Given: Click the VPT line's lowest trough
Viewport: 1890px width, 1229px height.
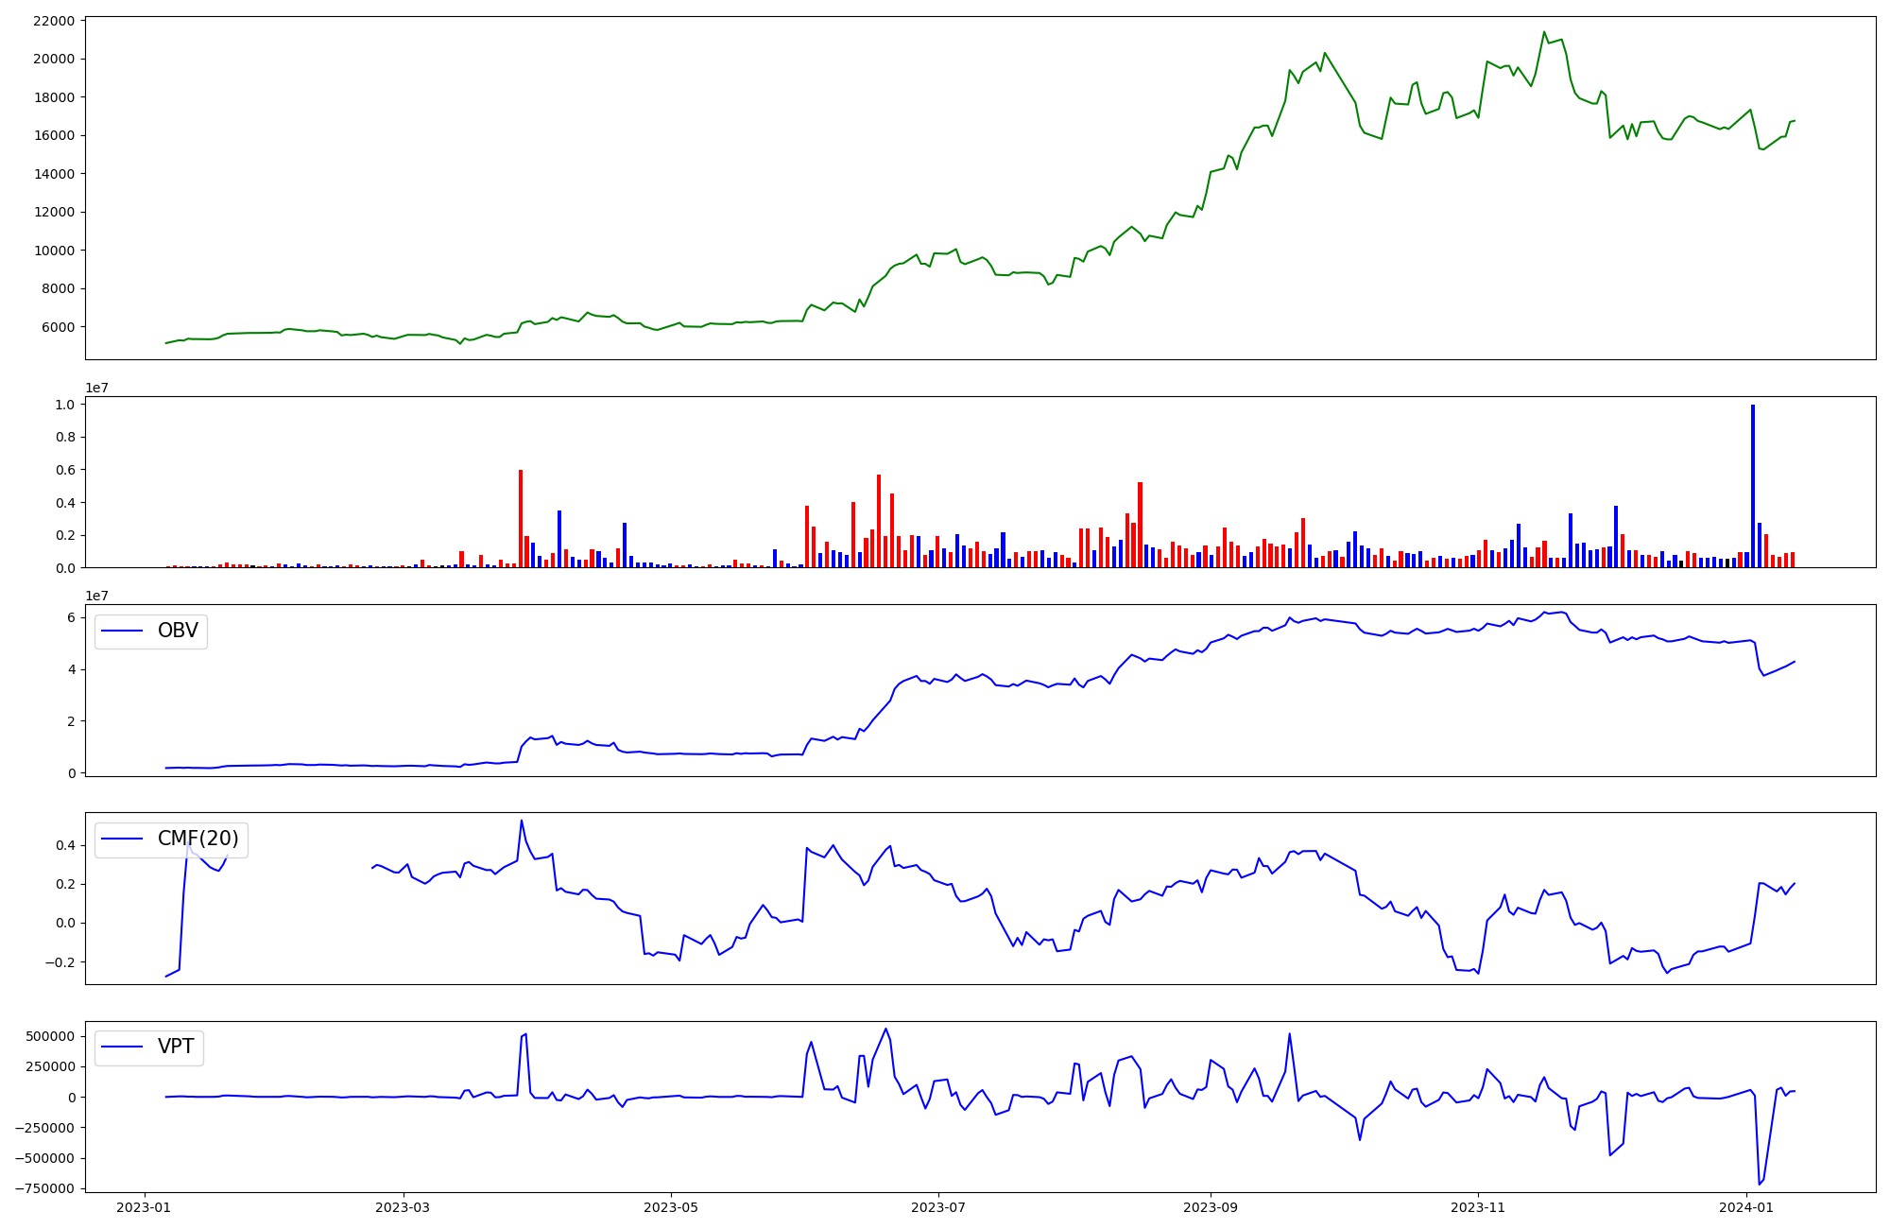Looking at the screenshot, I should point(1760,1184).
